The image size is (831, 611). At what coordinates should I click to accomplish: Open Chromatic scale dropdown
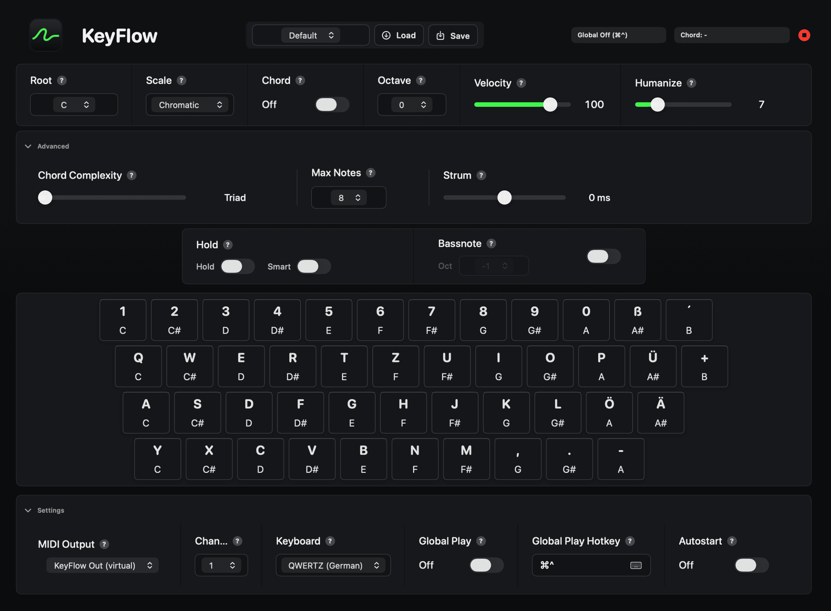[190, 105]
